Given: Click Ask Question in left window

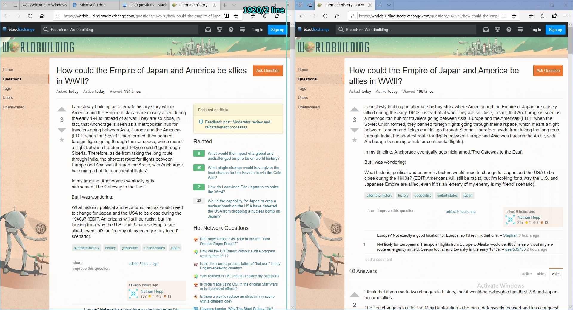Looking at the screenshot, I should pos(268,71).
